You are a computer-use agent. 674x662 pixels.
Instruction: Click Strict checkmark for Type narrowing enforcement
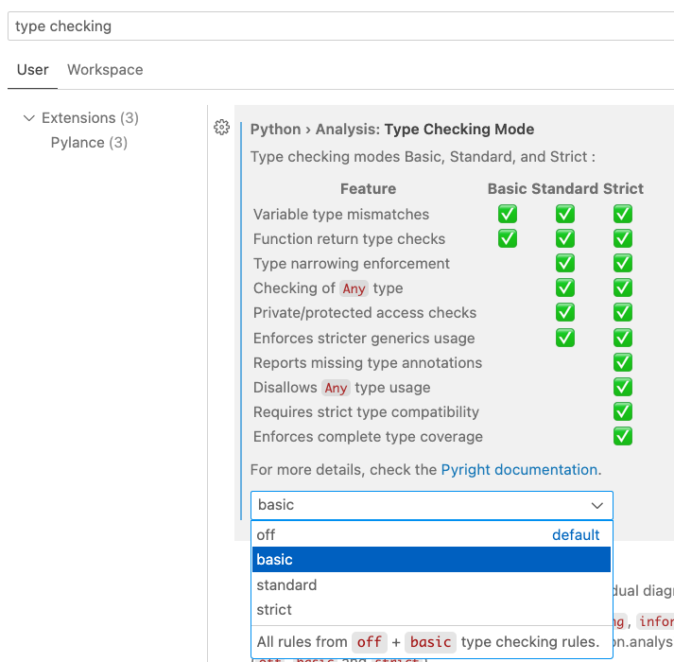tap(622, 264)
